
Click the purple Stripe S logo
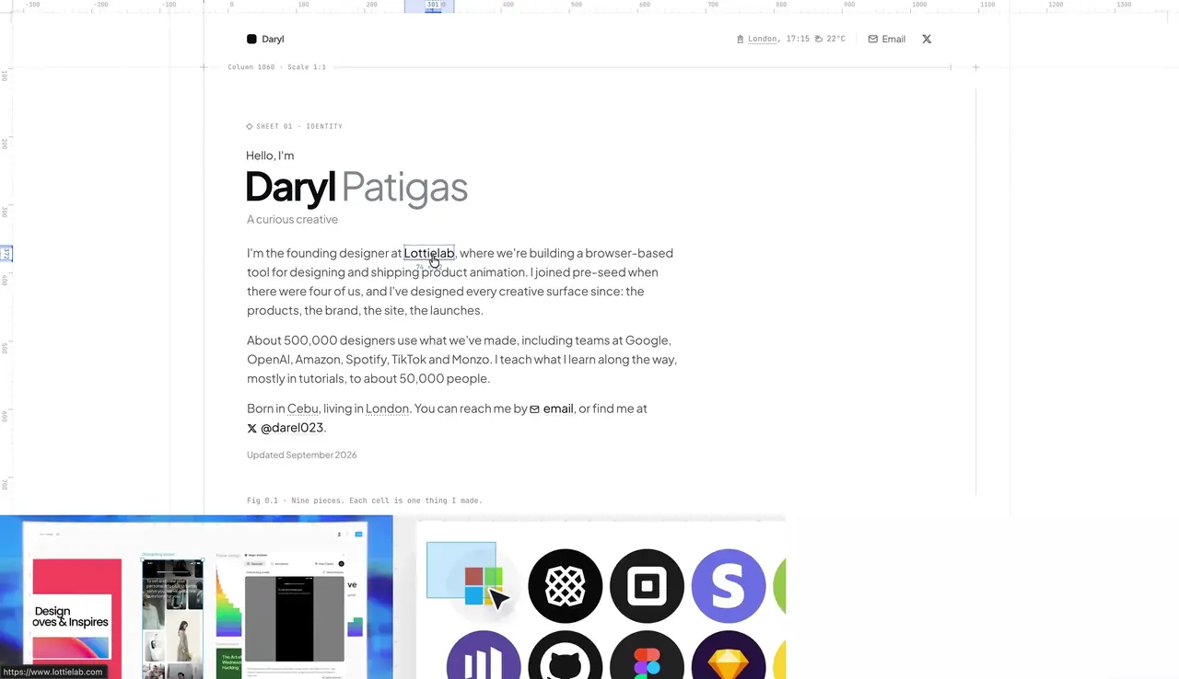pyautogui.click(x=729, y=586)
